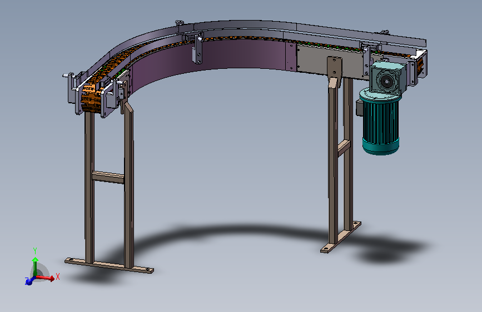Click the right stand's angled cross brace
Screen dimensions: 482x312
coord(344,148)
